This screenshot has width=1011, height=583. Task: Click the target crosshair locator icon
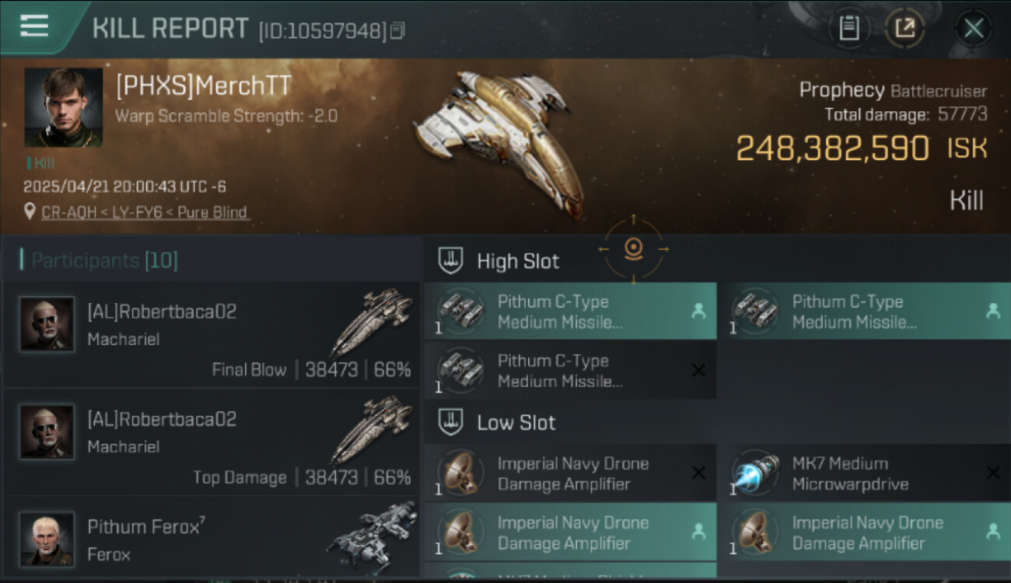point(633,249)
